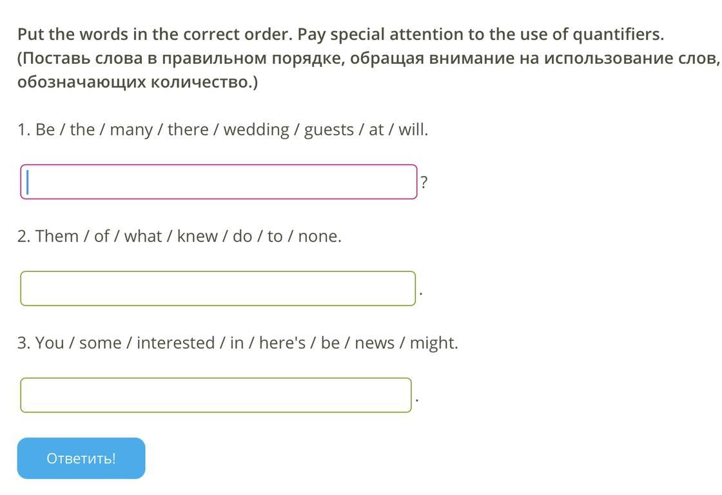Click the word 'interested' in sentence 3
722x495 pixels.
tap(175, 343)
